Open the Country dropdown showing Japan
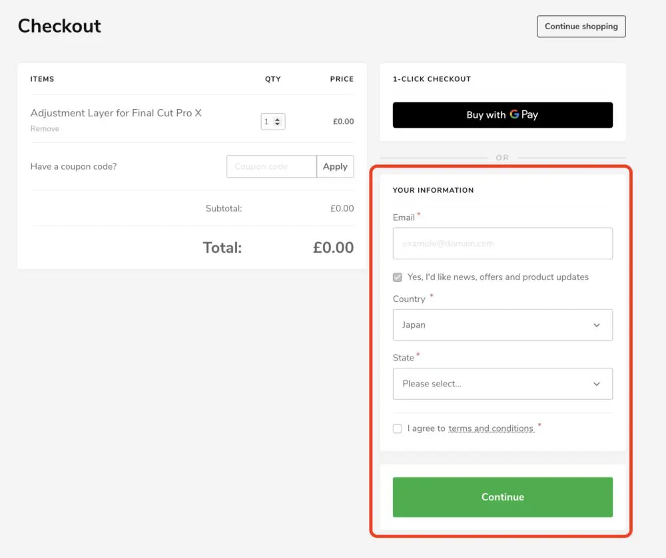Viewport: 666px width, 558px height. [x=502, y=325]
